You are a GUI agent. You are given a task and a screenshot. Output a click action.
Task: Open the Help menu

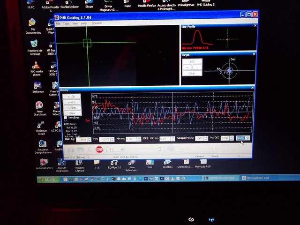84,23
